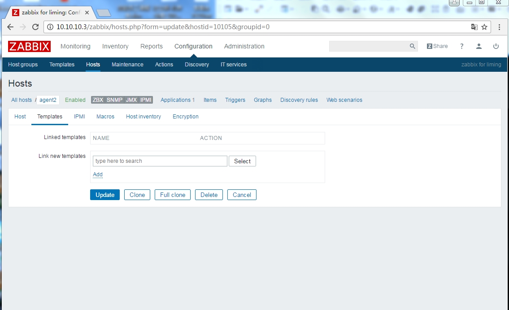Click the JMX availability badge
This screenshot has height=310, width=509.
click(131, 100)
